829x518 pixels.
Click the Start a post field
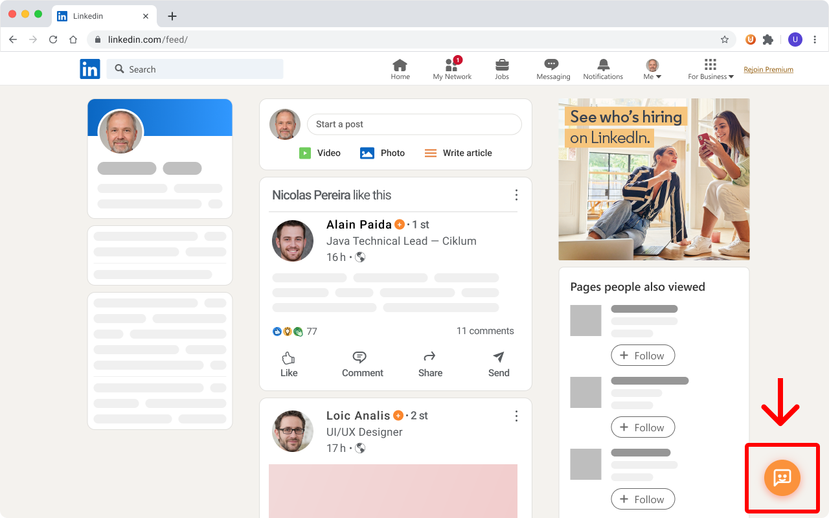(414, 124)
